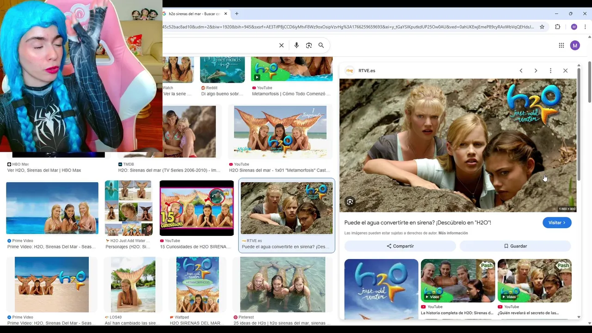This screenshot has width=592, height=333.
Task: Open related h2o just add water logo thumbnail
Action: (x=381, y=289)
